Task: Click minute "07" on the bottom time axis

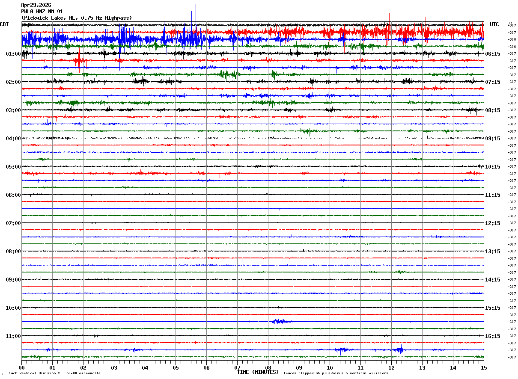Action: click(237, 367)
